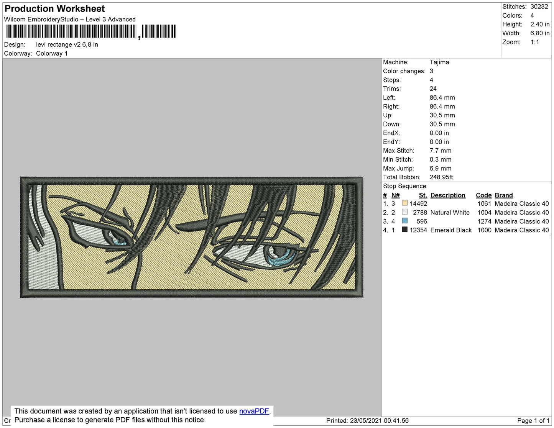The height and width of the screenshot is (428, 554).
Task: Click the stitch count '12354' in row 4
Action: tap(418, 230)
